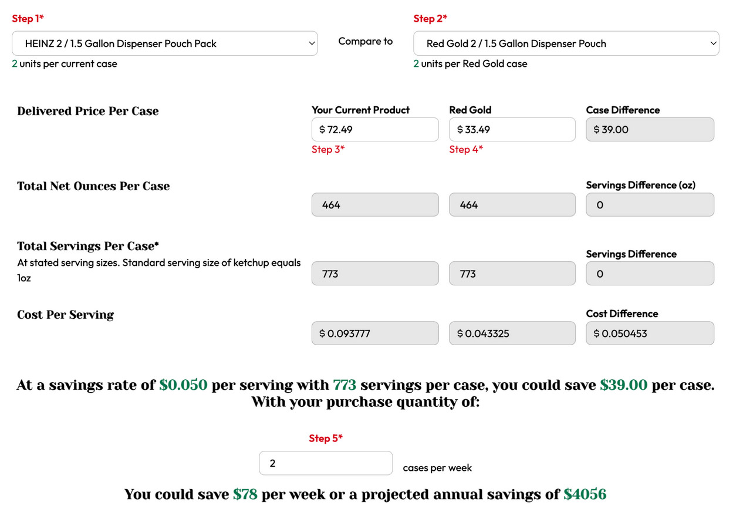The image size is (733, 516).
Task: Click the $0.093777 cost per serving field
Action: pyautogui.click(x=374, y=333)
